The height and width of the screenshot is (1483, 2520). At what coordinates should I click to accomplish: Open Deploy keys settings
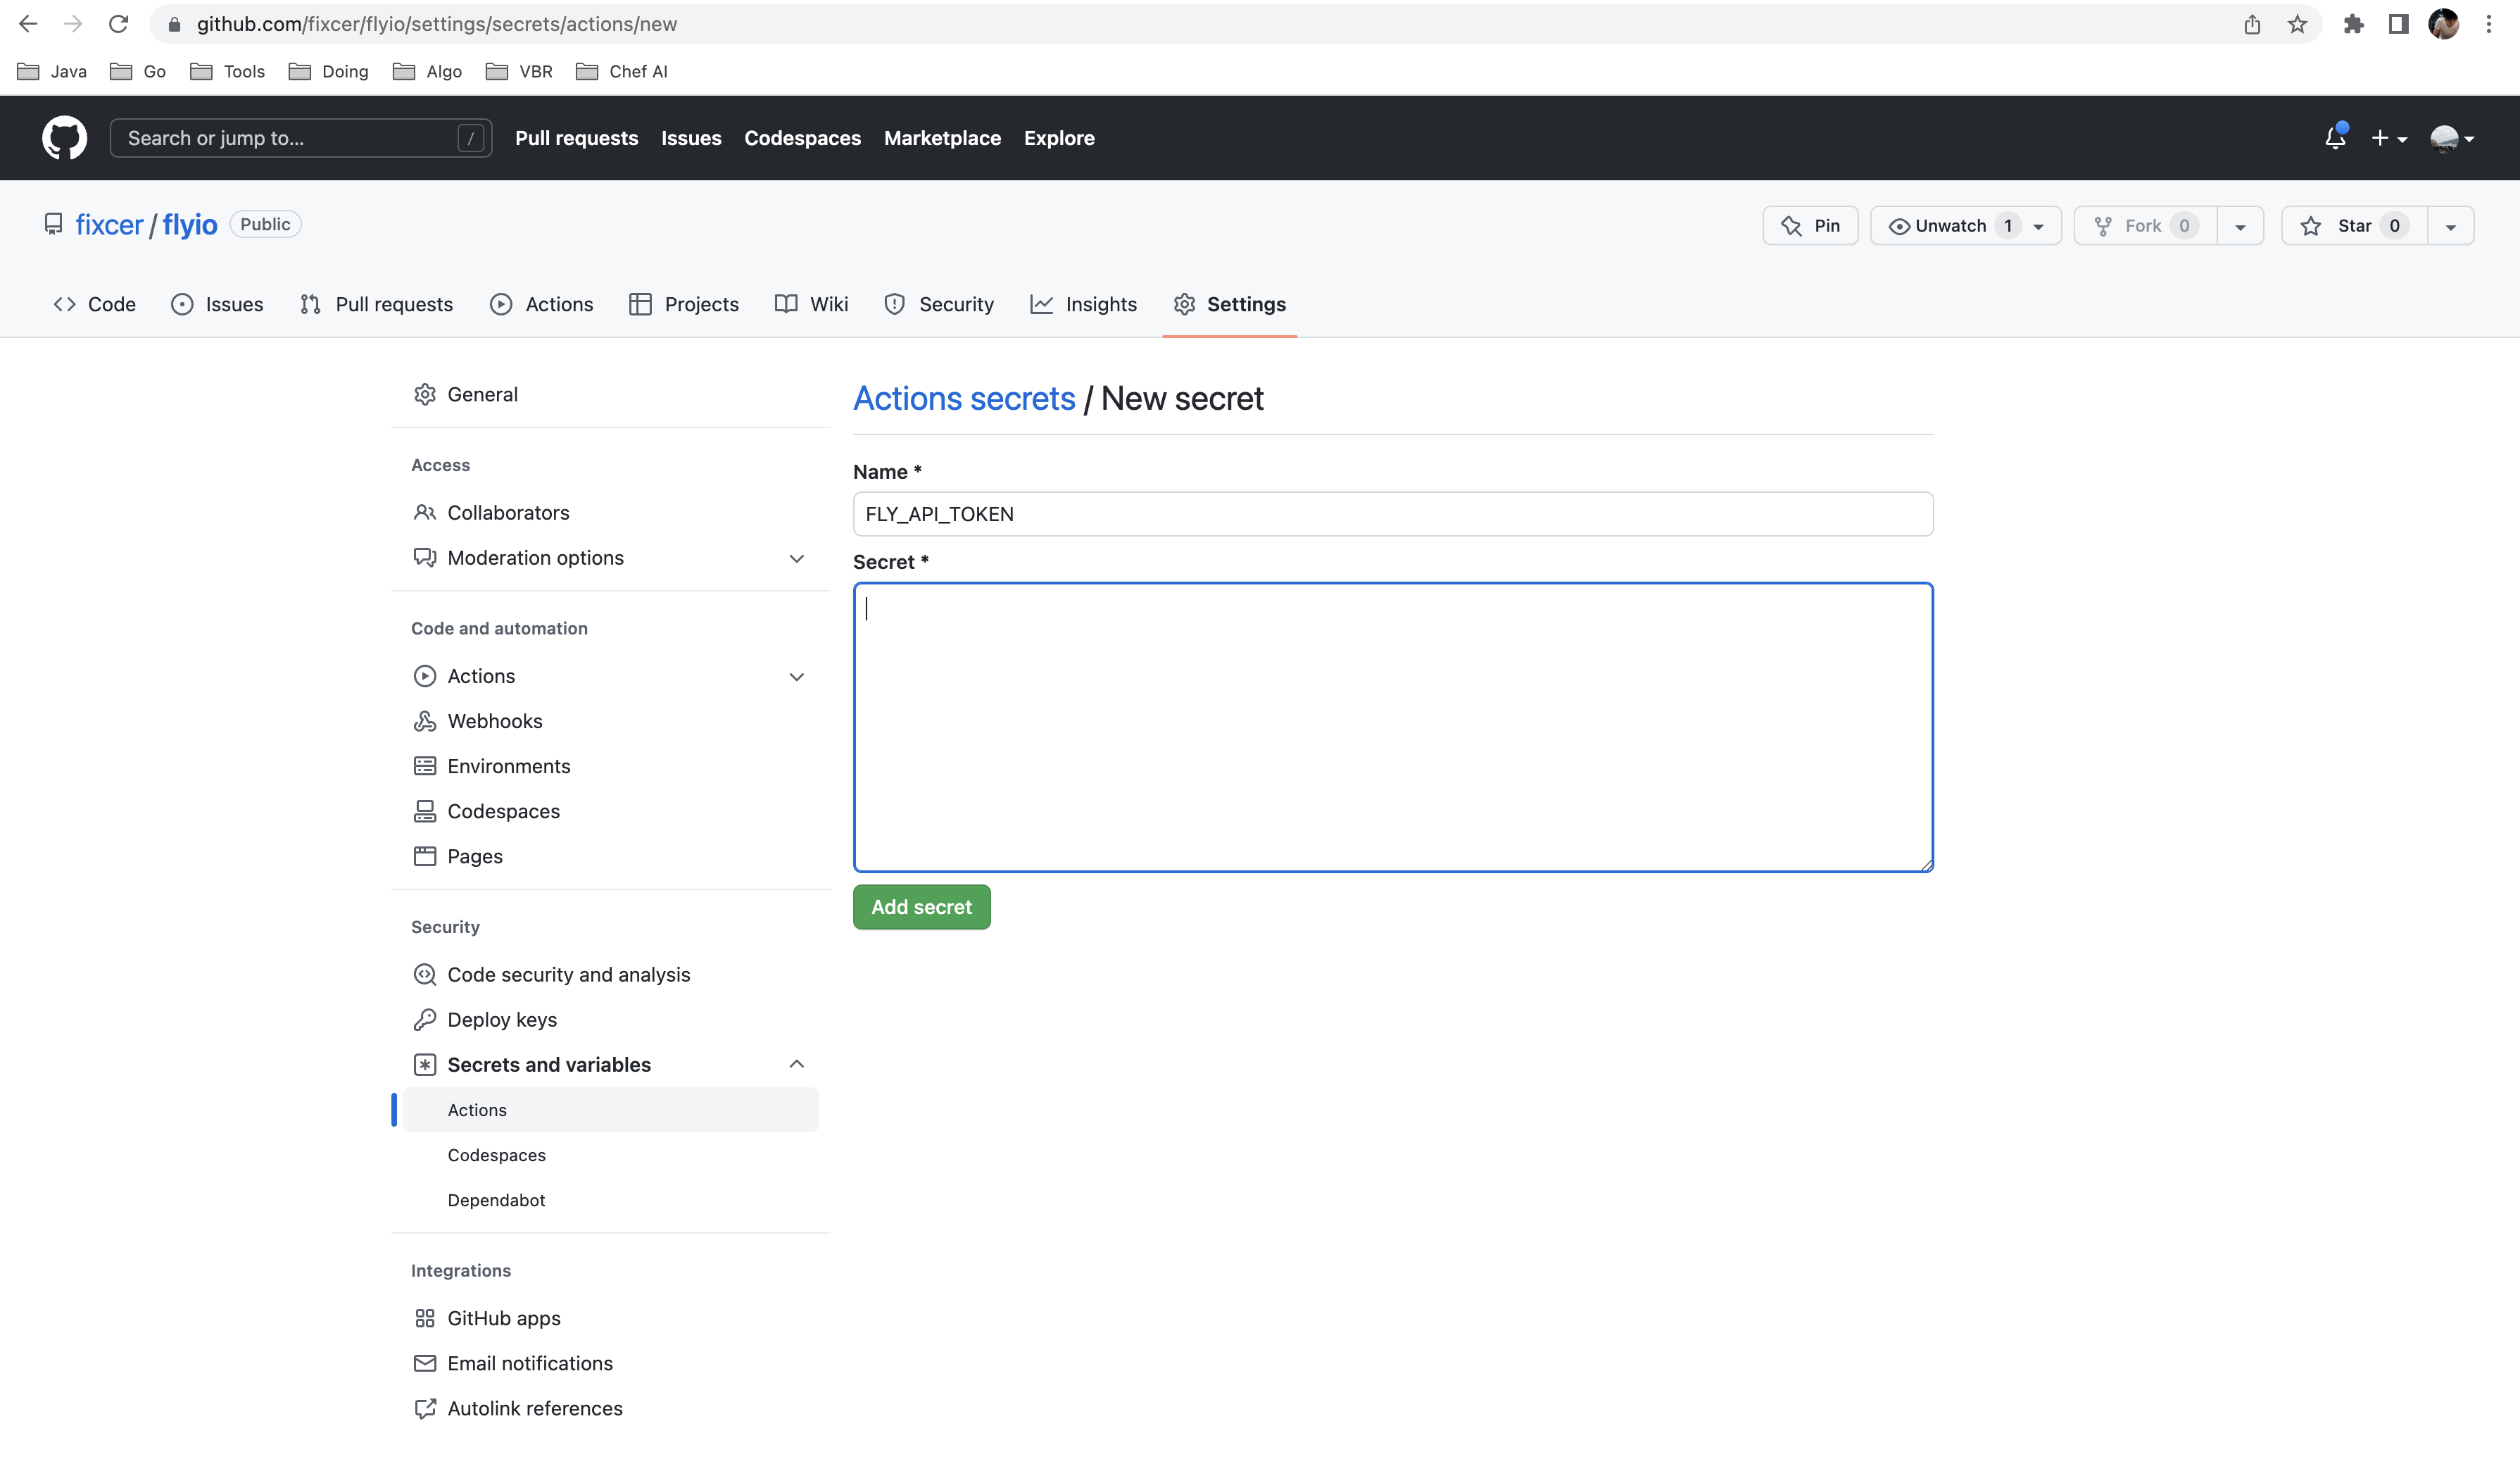coord(501,1019)
